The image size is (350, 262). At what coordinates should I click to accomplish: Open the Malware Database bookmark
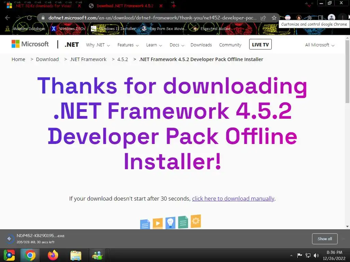click(x=26, y=29)
